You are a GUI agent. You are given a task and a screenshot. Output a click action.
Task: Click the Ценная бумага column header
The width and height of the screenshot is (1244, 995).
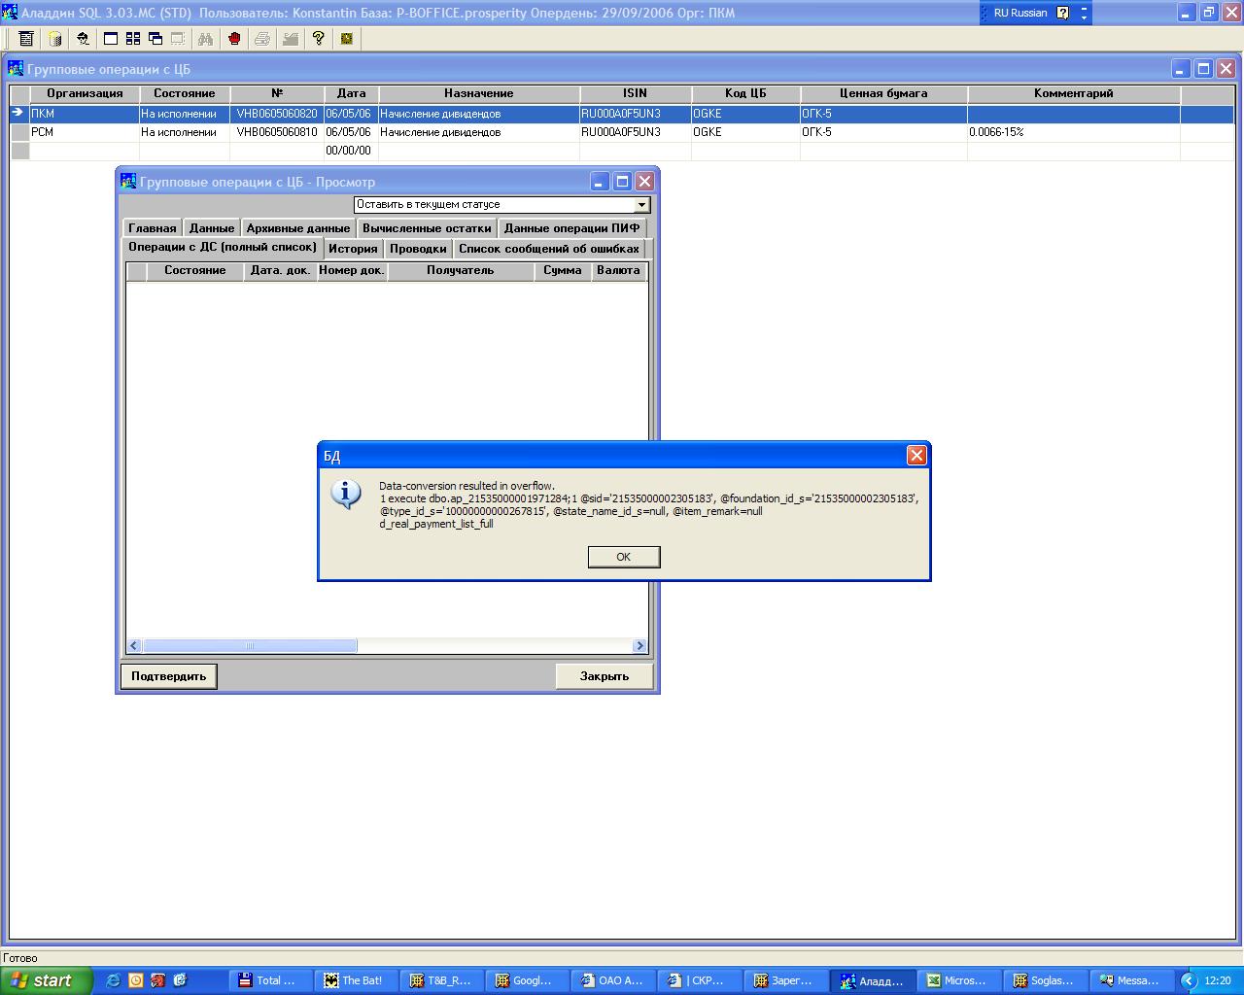point(883,93)
